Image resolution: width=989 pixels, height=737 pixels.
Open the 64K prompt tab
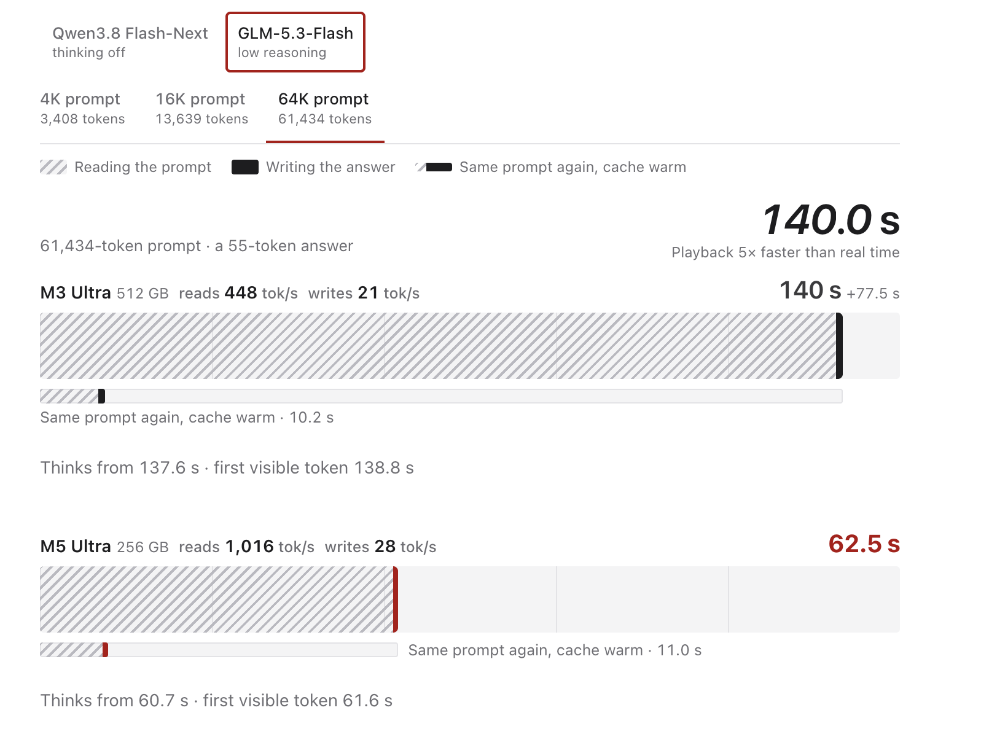[325, 109]
